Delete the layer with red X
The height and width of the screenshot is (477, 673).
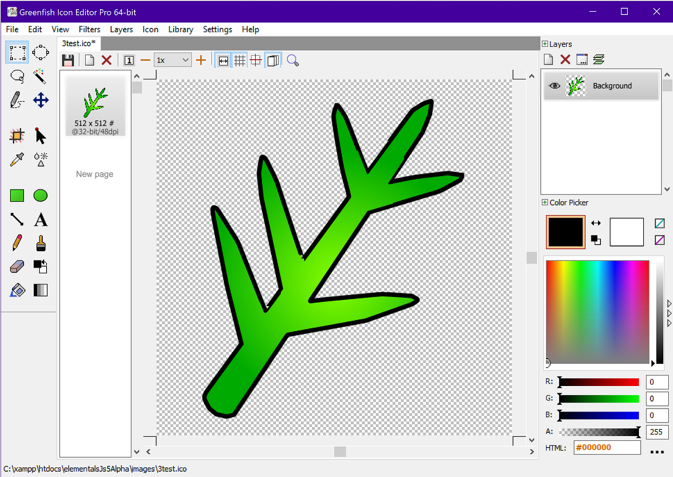pyautogui.click(x=565, y=59)
